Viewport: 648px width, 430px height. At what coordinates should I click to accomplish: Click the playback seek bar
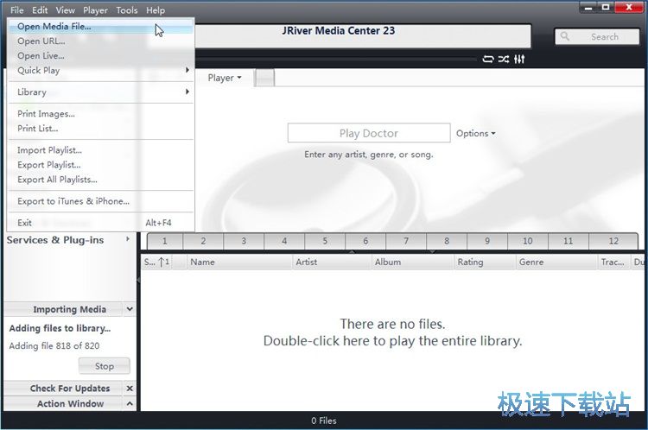[335, 60]
